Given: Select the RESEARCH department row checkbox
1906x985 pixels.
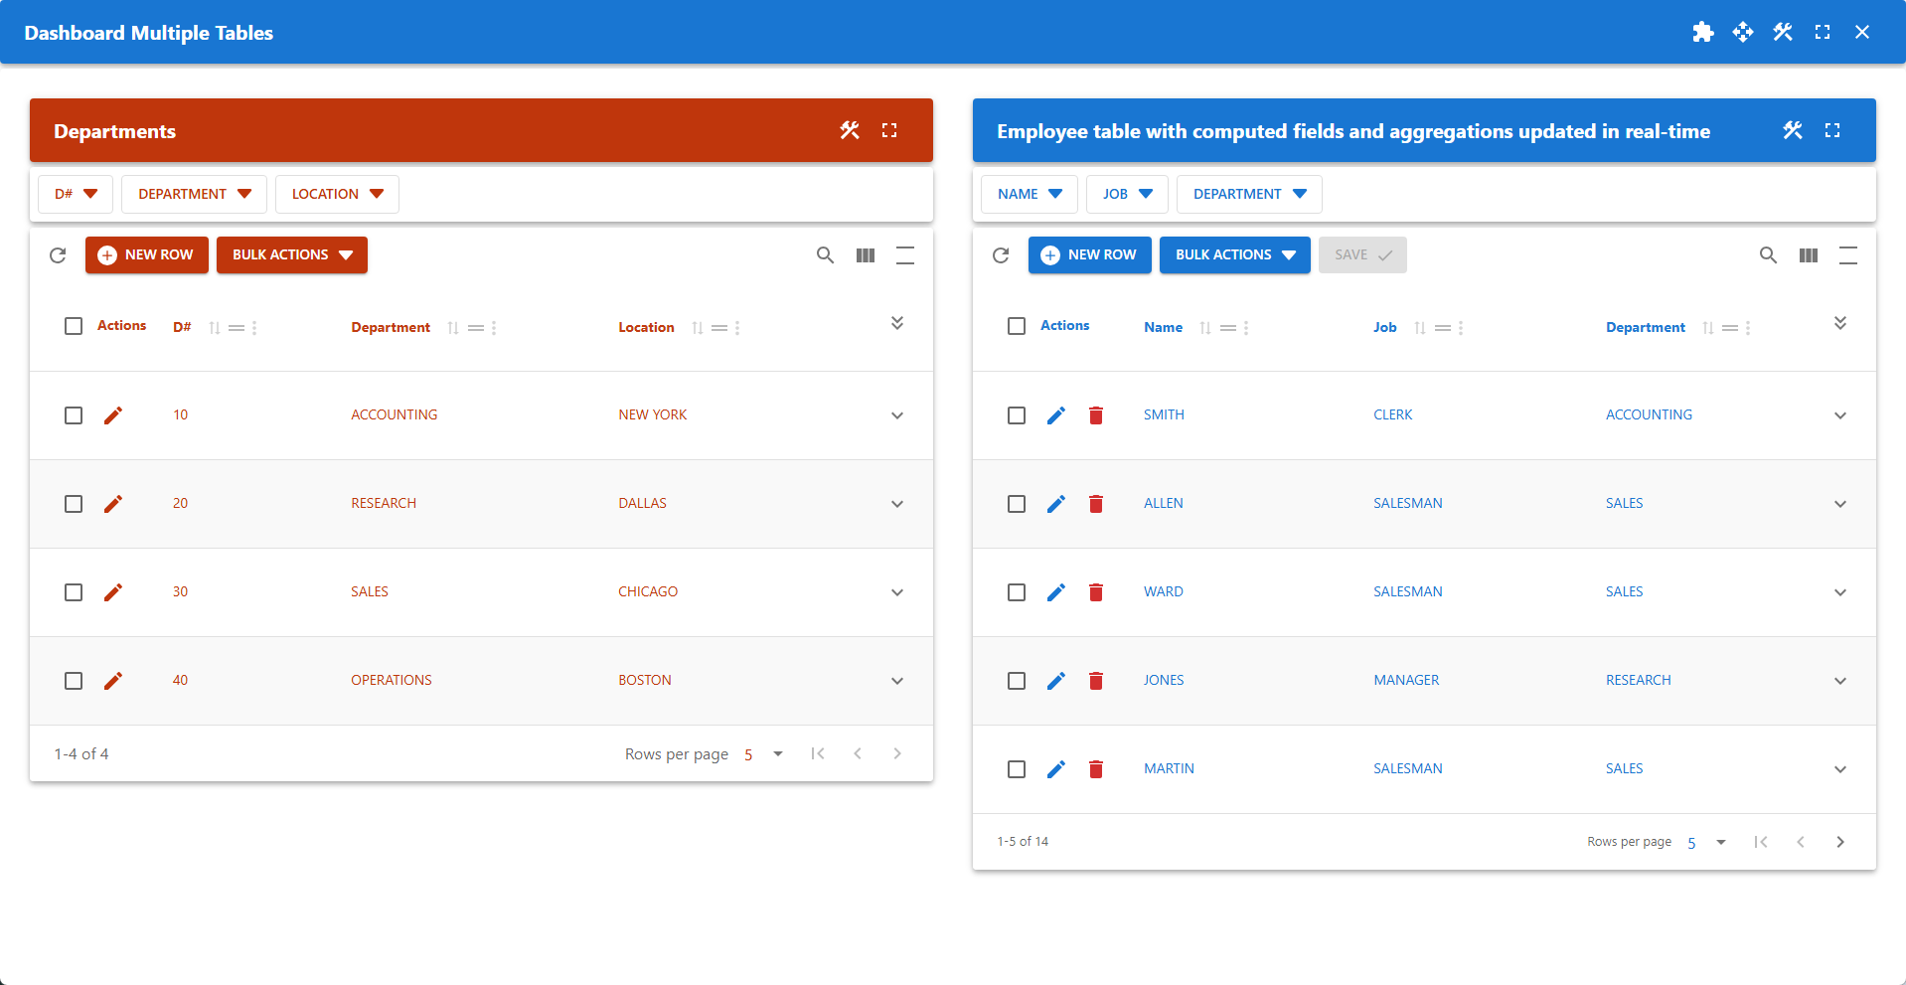Looking at the screenshot, I should 74,504.
